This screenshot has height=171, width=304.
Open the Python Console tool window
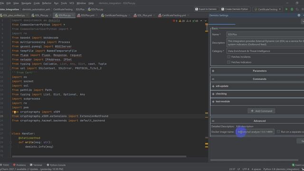point(56,165)
